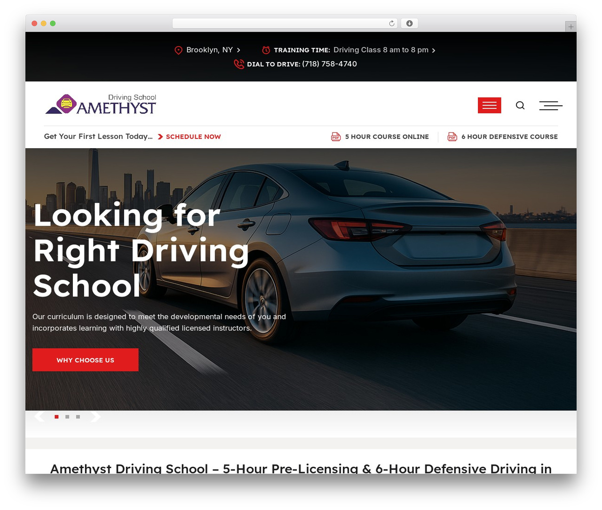
Task: Select the first slider pagination dot
Action: coord(56,417)
